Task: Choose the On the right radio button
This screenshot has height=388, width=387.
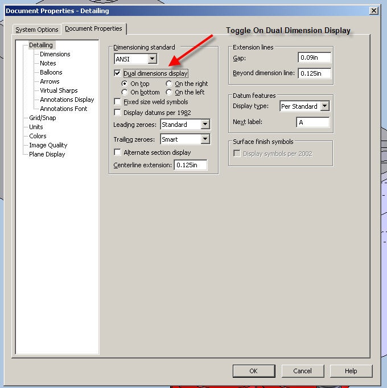Action: (x=169, y=84)
